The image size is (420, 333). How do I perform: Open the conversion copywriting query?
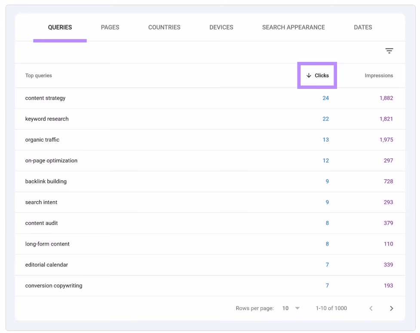click(x=54, y=286)
